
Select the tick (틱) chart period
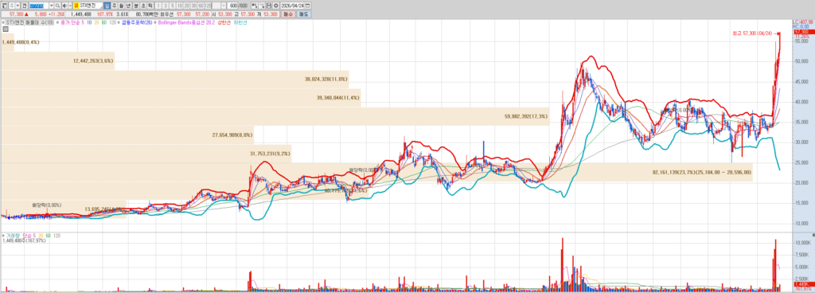click(150, 6)
